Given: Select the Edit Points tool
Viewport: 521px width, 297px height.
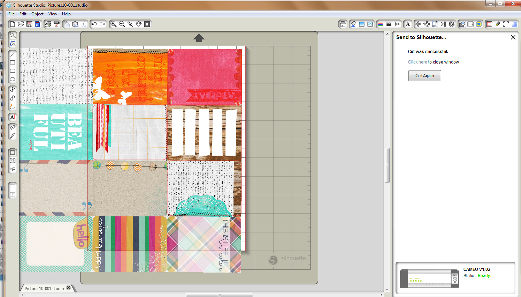Looking at the screenshot, I should (13, 44).
